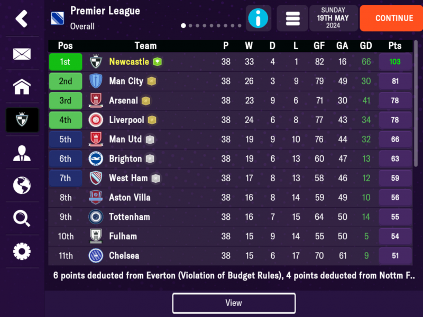Screen dimensions: 423x317
Task: Open the search magnifying glass icon
Action: click(x=22, y=218)
